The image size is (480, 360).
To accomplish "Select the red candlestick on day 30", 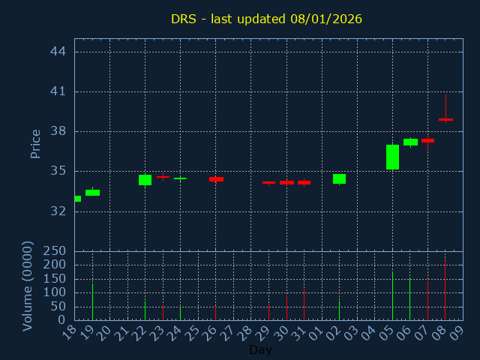I will pyautogui.click(x=286, y=182).
